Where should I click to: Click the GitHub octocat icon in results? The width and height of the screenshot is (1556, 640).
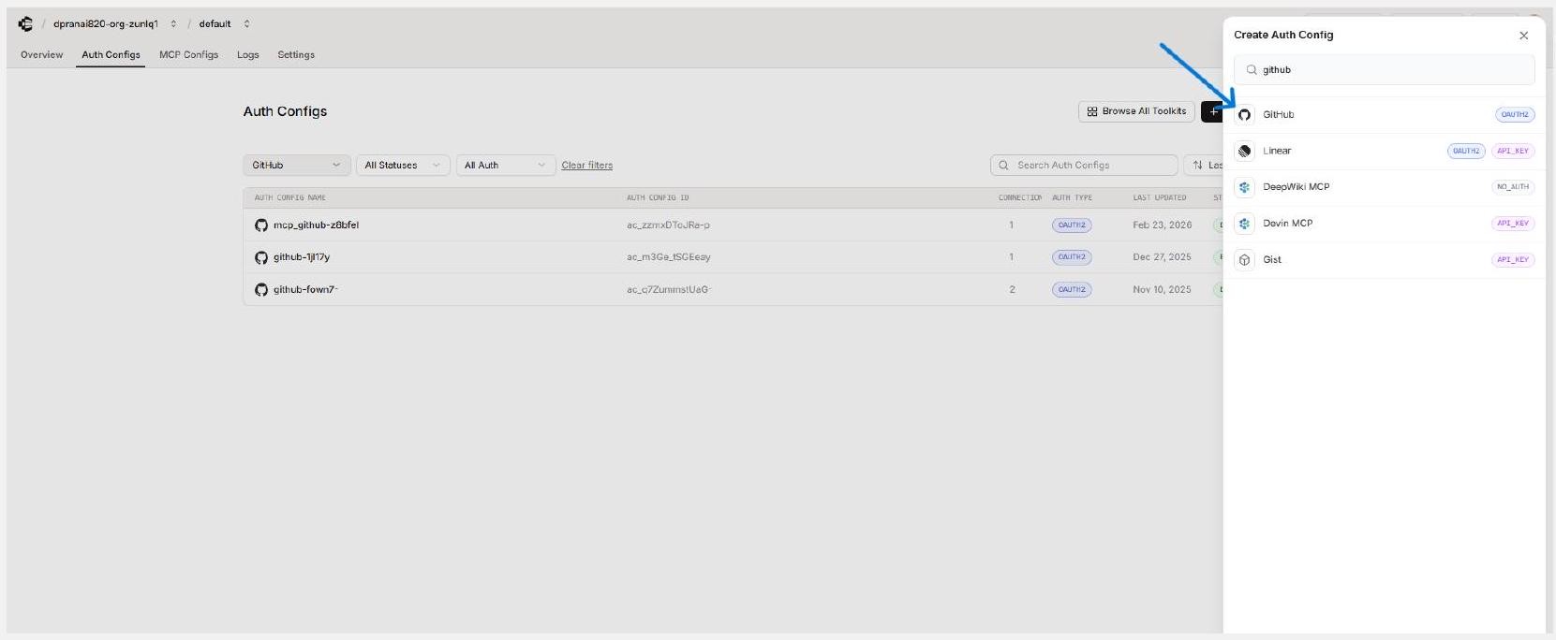coord(1244,115)
